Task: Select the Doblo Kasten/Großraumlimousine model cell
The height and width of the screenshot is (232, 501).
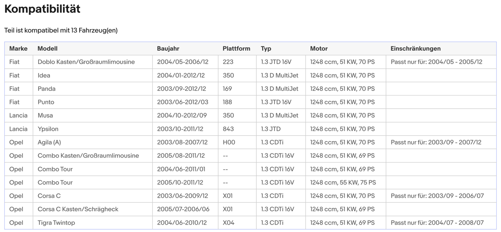Action: pyautogui.click(x=86, y=62)
